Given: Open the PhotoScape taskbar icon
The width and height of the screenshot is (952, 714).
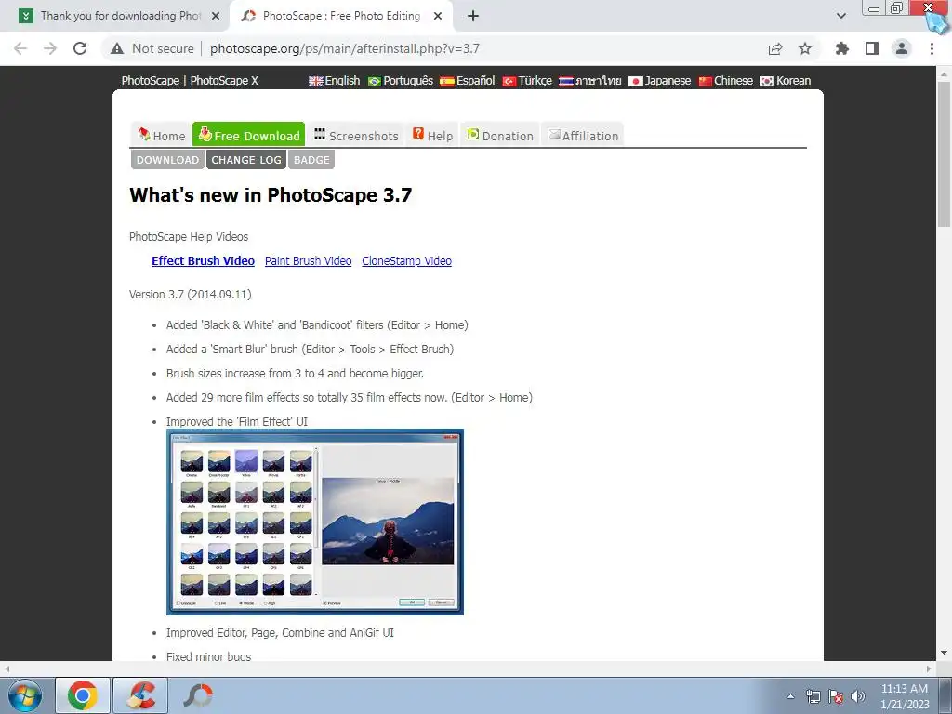Looking at the screenshot, I should pyautogui.click(x=198, y=695).
